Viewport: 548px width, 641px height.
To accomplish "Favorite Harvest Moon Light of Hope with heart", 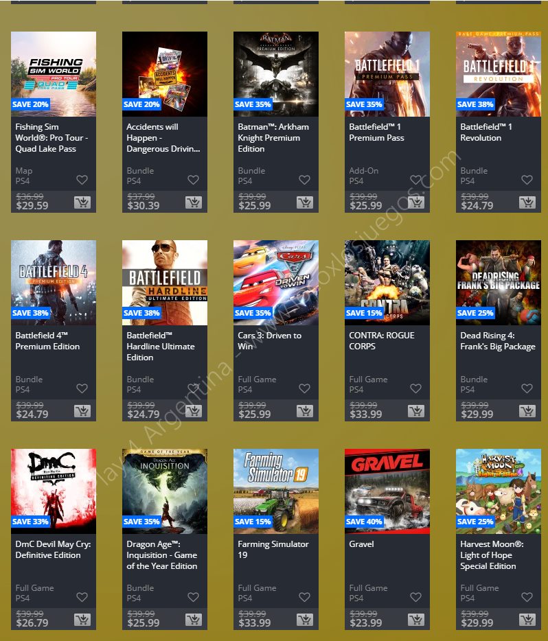I will pyautogui.click(x=527, y=597).
